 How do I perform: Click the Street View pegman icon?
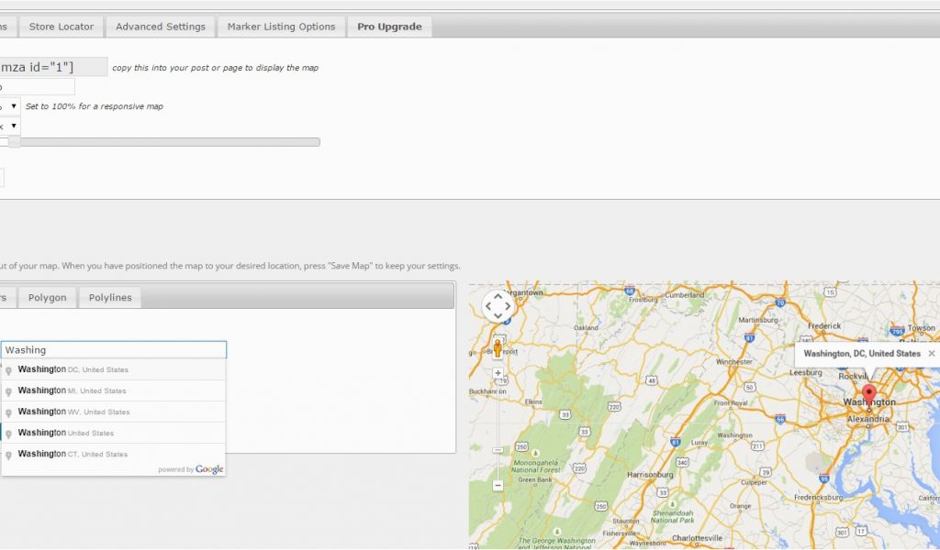[497, 347]
